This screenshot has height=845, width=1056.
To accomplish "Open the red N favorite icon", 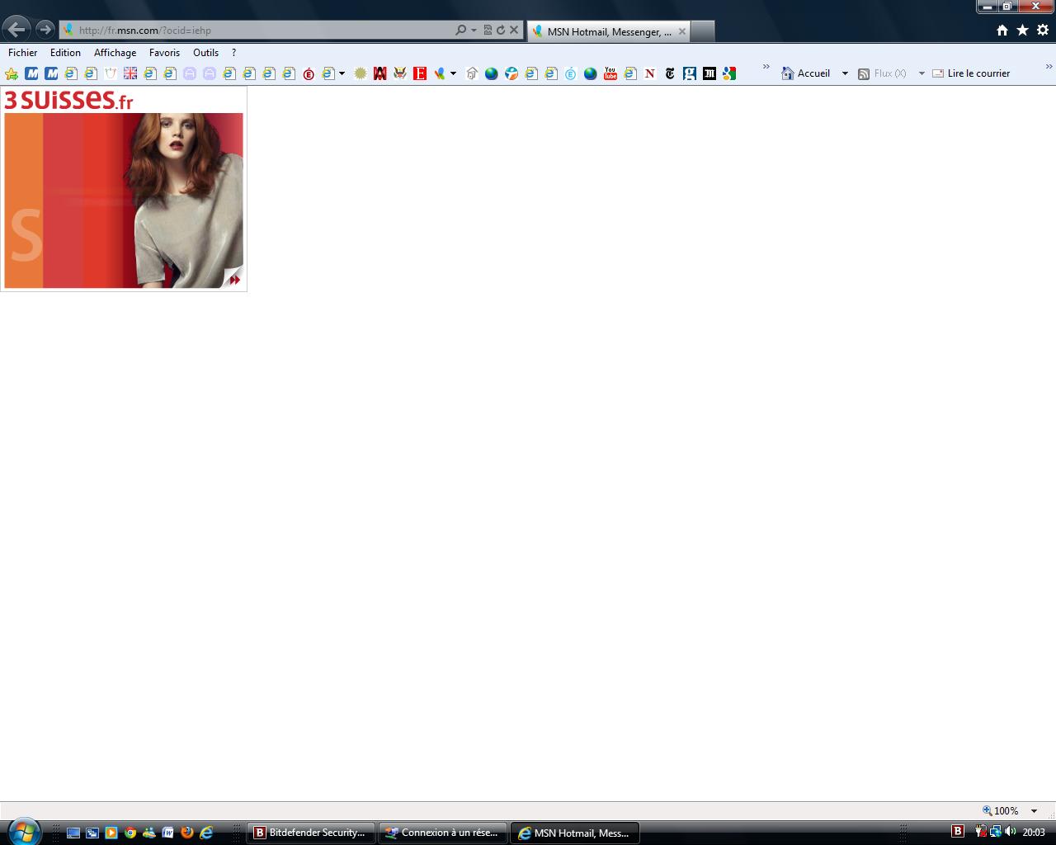I will click(x=650, y=73).
